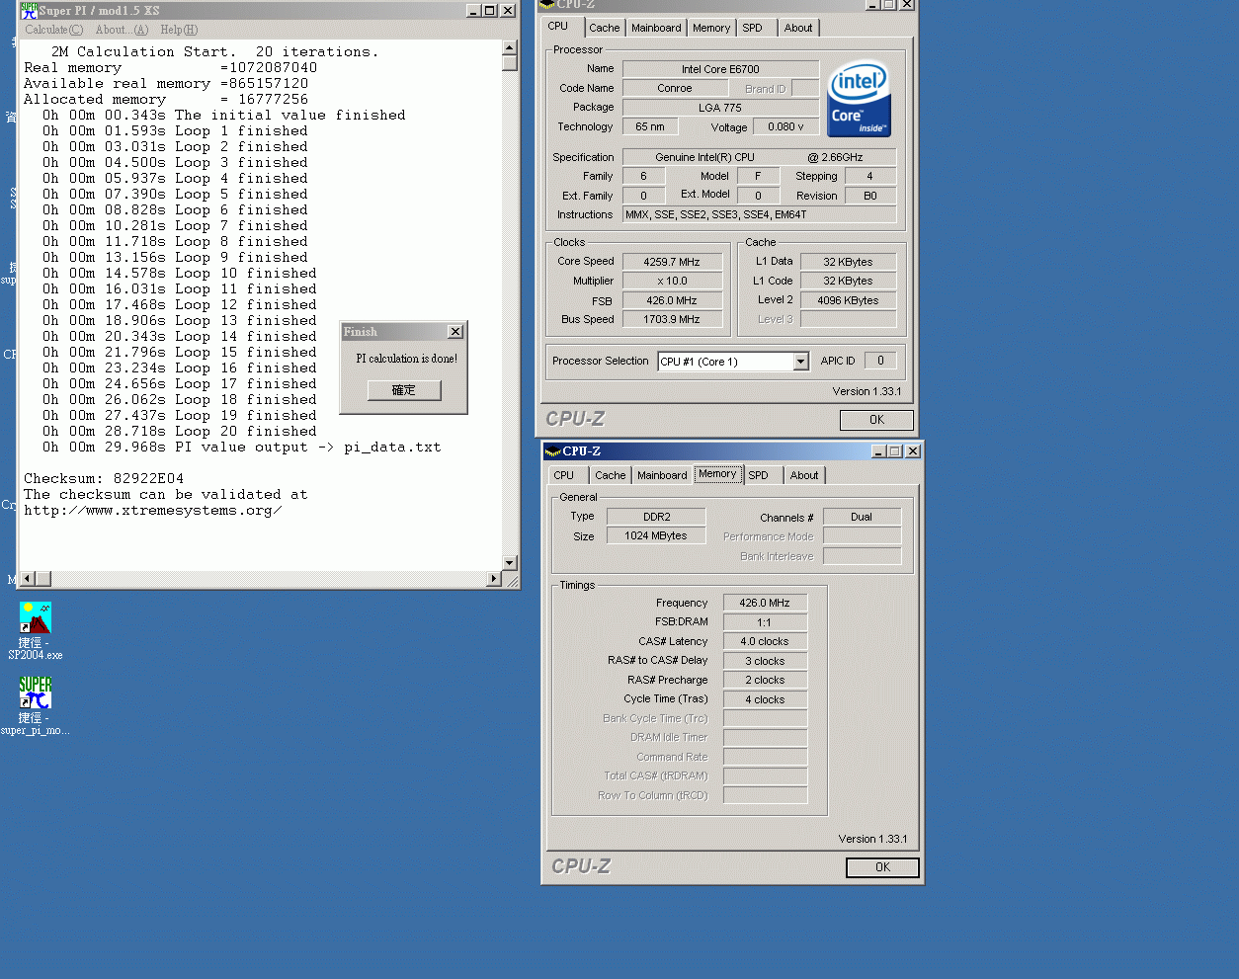Click the Super PI title bar icon
The width and height of the screenshot is (1239, 979).
click(29, 11)
